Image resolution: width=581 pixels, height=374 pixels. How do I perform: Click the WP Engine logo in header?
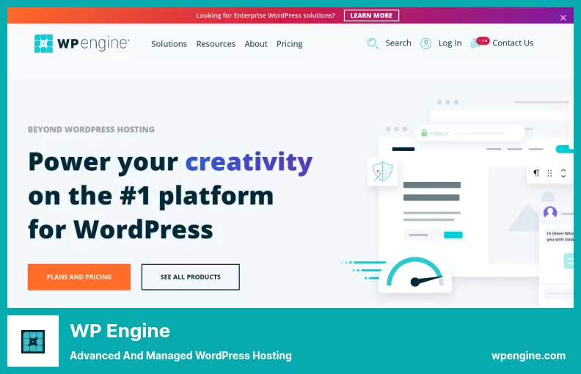[x=81, y=44]
